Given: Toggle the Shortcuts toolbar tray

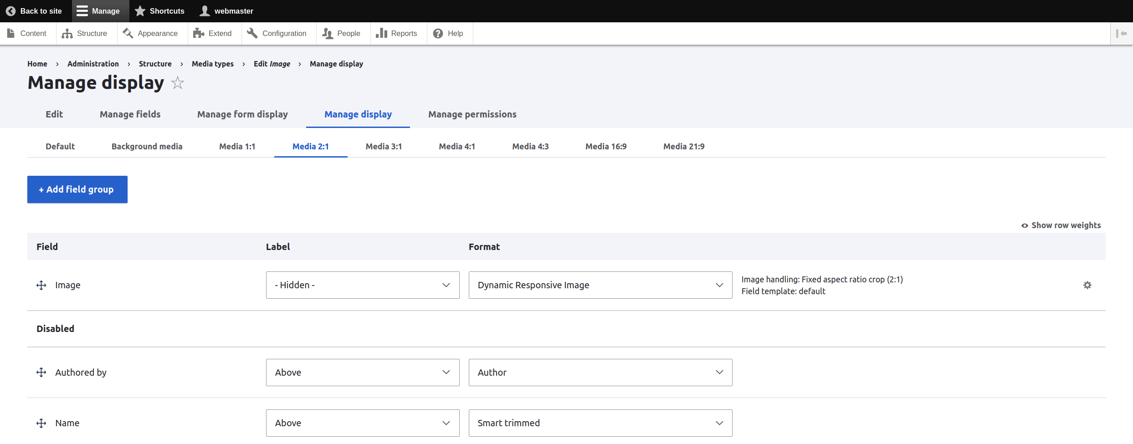Looking at the screenshot, I should tap(160, 11).
